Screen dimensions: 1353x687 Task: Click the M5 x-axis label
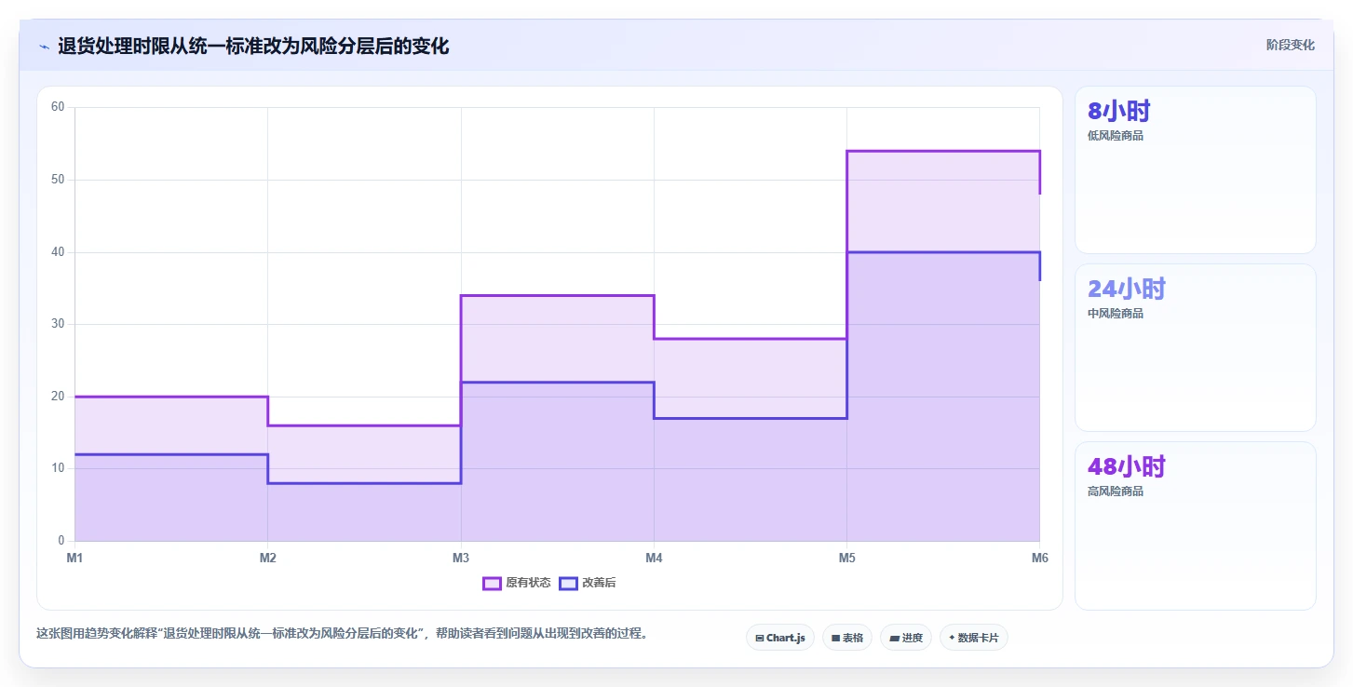coord(846,558)
